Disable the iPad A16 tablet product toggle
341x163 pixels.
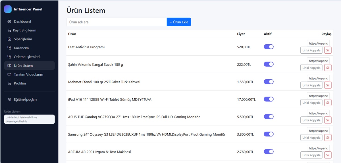269,99
